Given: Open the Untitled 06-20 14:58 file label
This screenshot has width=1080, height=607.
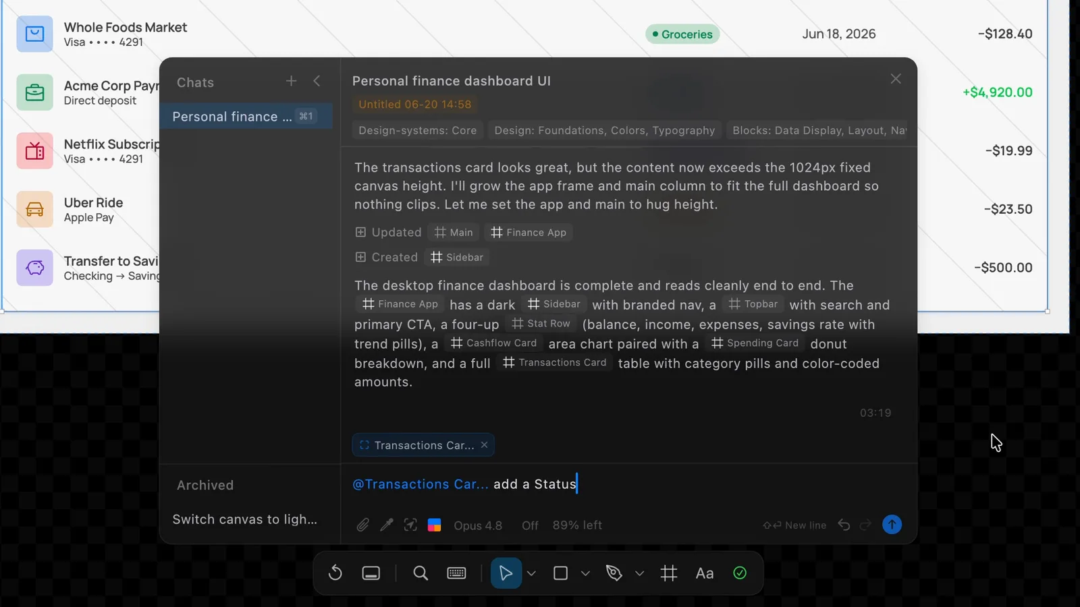Looking at the screenshot, I should coord(414,105).
